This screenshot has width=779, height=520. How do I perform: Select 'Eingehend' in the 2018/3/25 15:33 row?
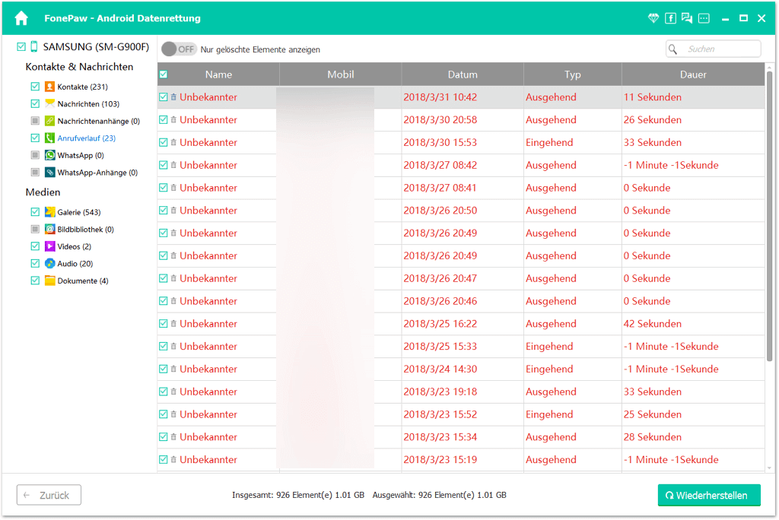point(549,346)
